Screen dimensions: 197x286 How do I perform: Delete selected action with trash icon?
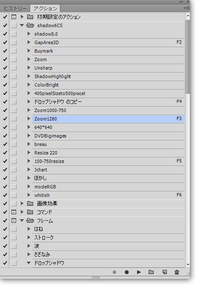pyautogui.click(x=177, y=272)
